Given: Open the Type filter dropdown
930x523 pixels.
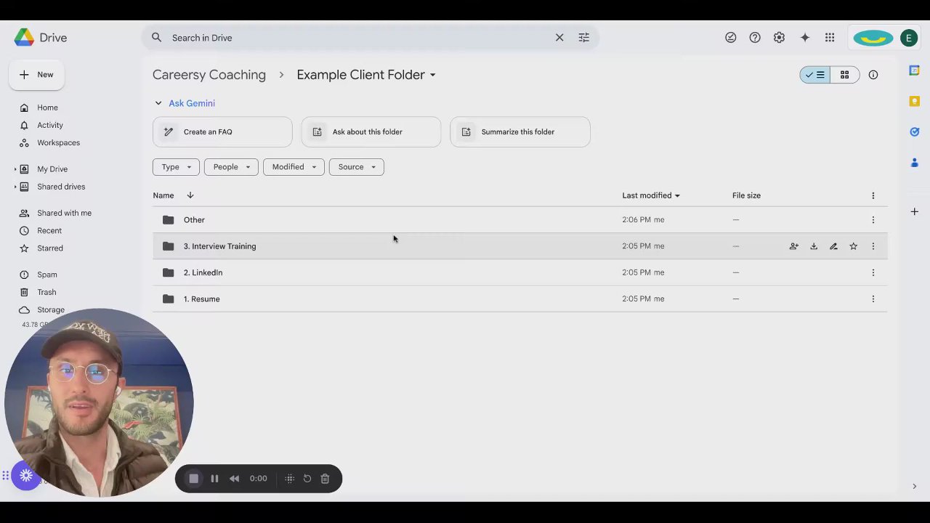Looking at the screenshot, I should tap(176, 167).
